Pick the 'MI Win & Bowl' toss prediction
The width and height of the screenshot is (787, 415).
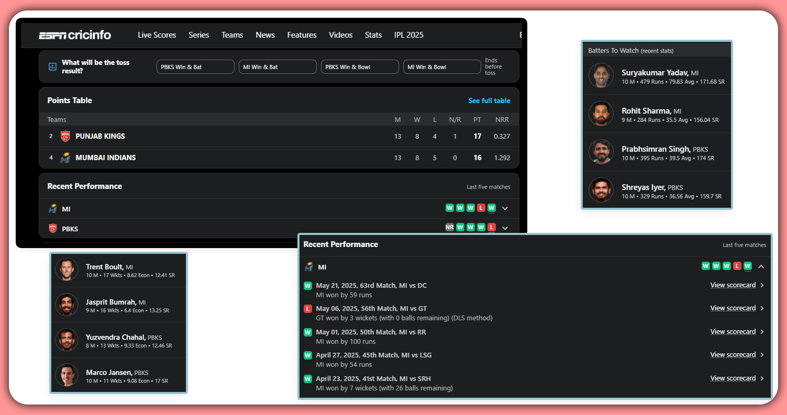(x=441, y=67)
